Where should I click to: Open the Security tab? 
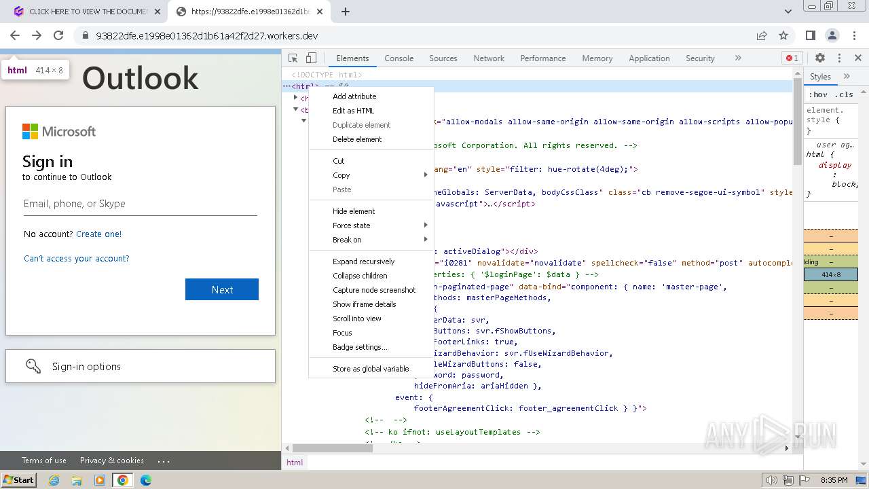coord(700,58)
